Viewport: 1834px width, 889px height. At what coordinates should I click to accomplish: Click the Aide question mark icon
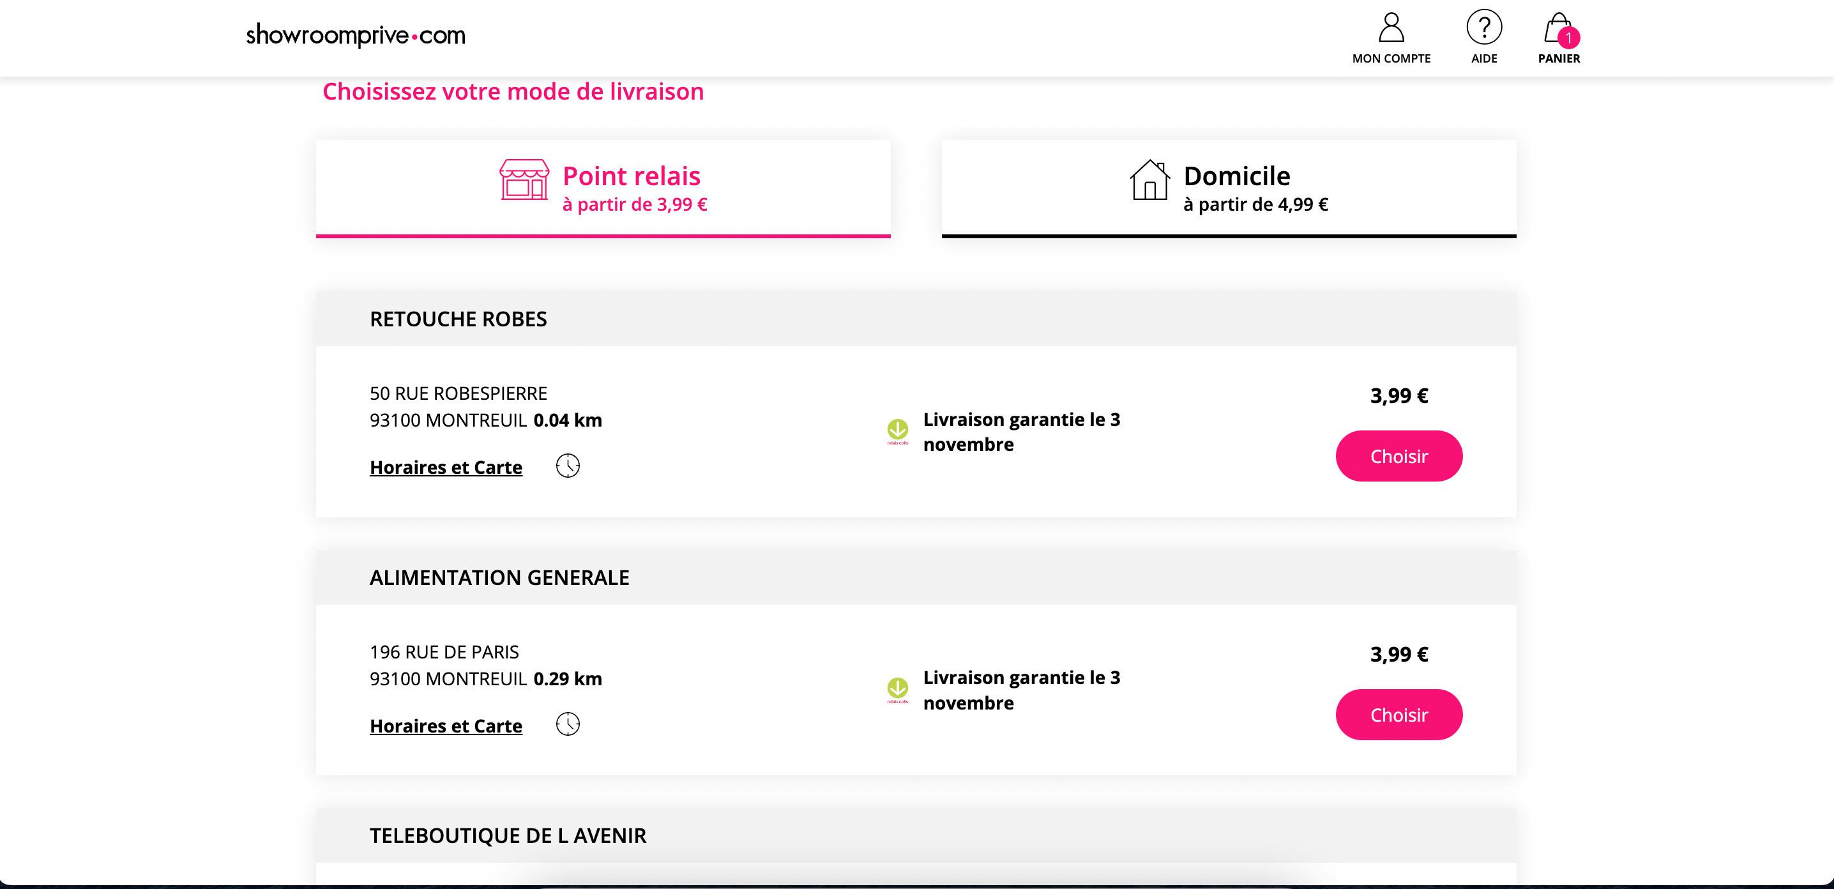coord(1485,29)
